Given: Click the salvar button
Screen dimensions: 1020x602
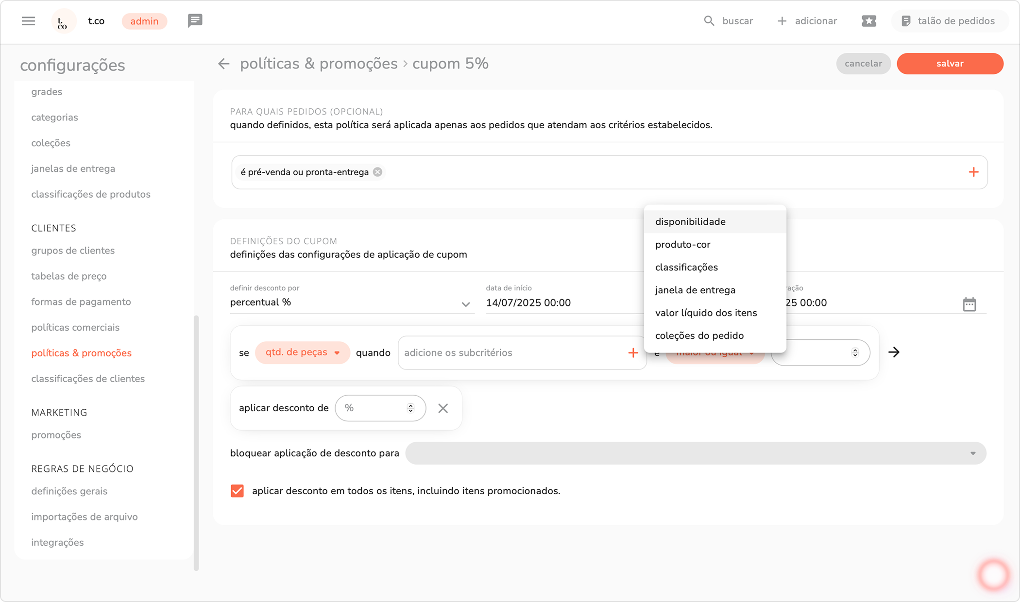Looking at the screenshot, I should [950, 64].
